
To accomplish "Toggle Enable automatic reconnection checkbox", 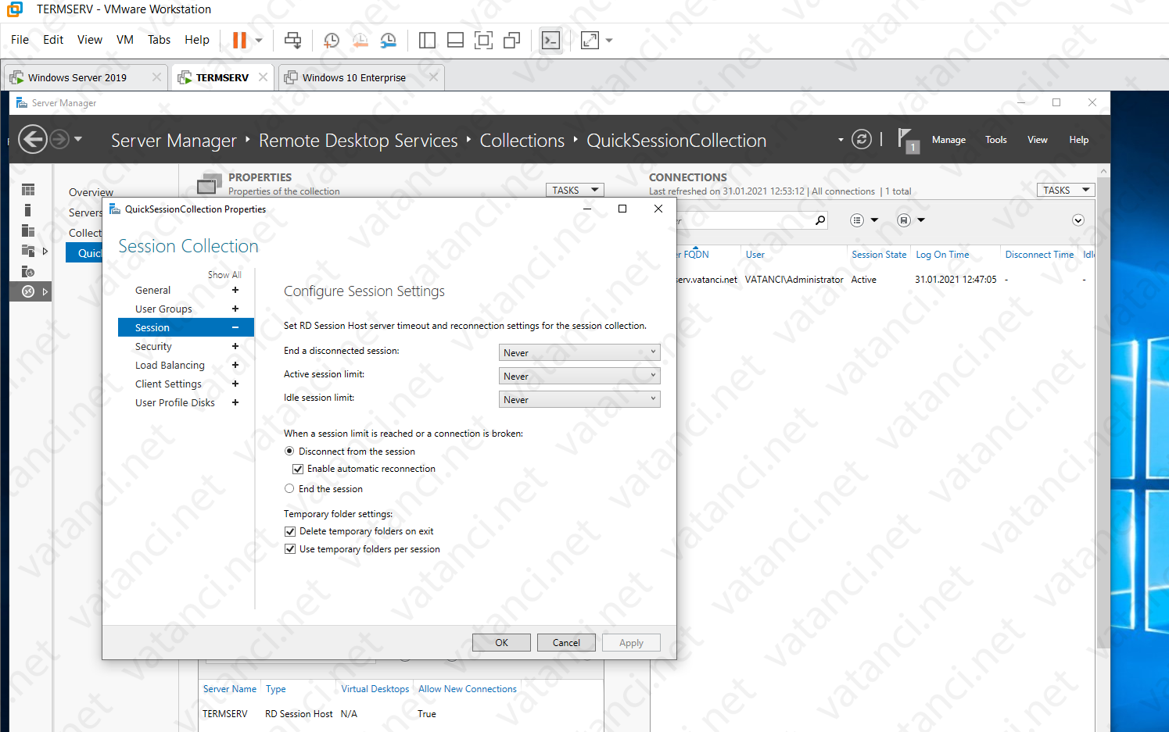I will 298,469.
